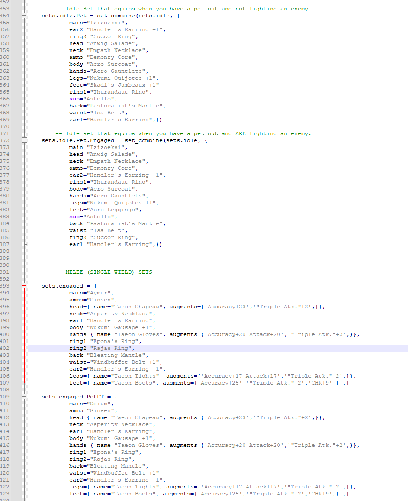Fold the sets.engaged.PetDT block
408x501 pixels.
(x=24, y=397)
